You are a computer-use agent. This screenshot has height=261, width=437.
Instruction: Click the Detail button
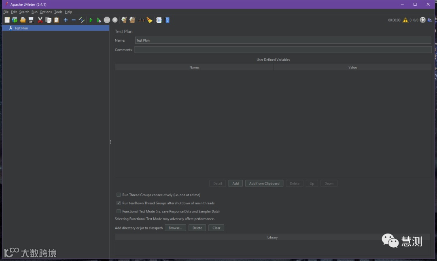point(218,183)
